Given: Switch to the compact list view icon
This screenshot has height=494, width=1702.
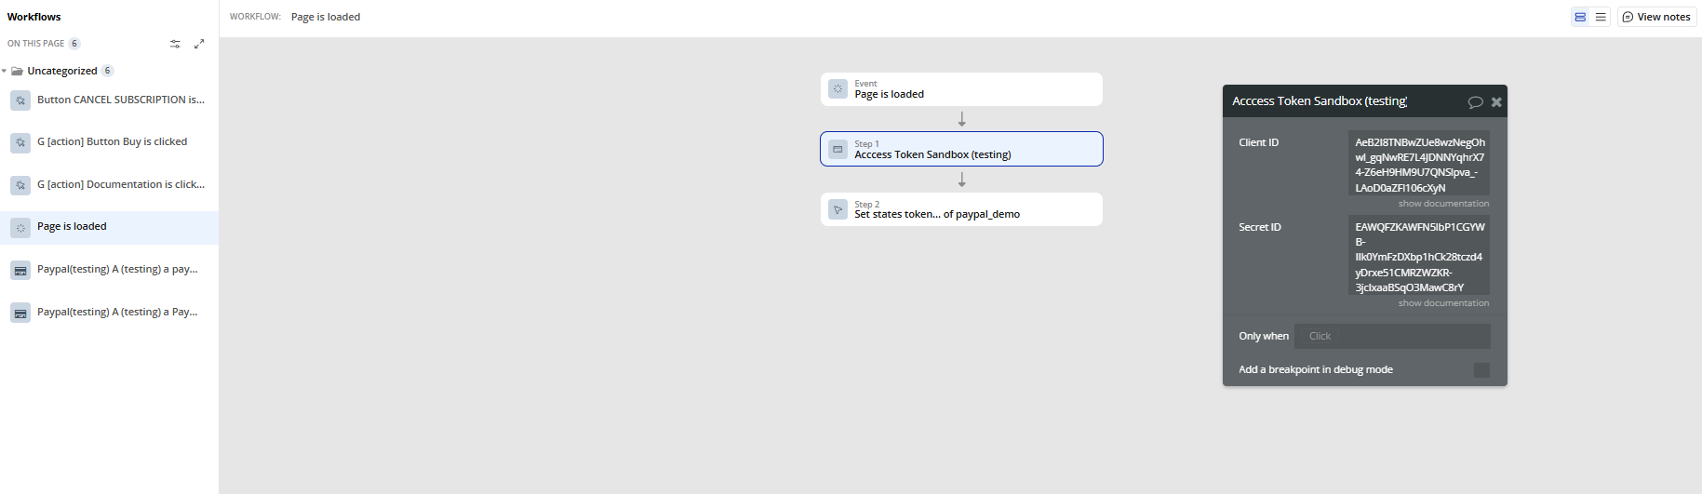Looking at the screenshot, I should pyautogui.click(x=1601, y=17).
